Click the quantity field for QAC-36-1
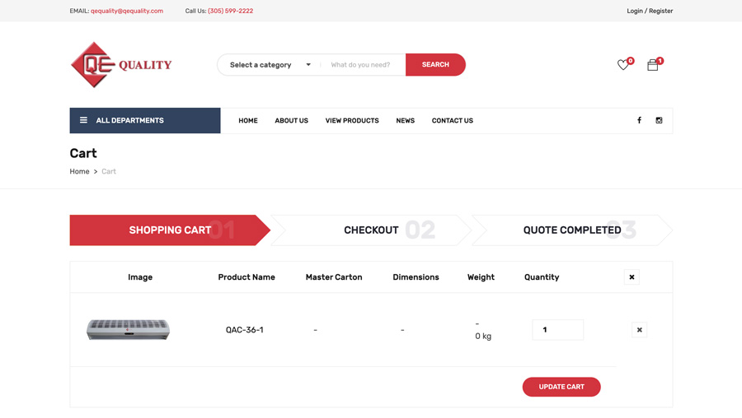Viewport: 742px width, 418px height. coord(557,330)
